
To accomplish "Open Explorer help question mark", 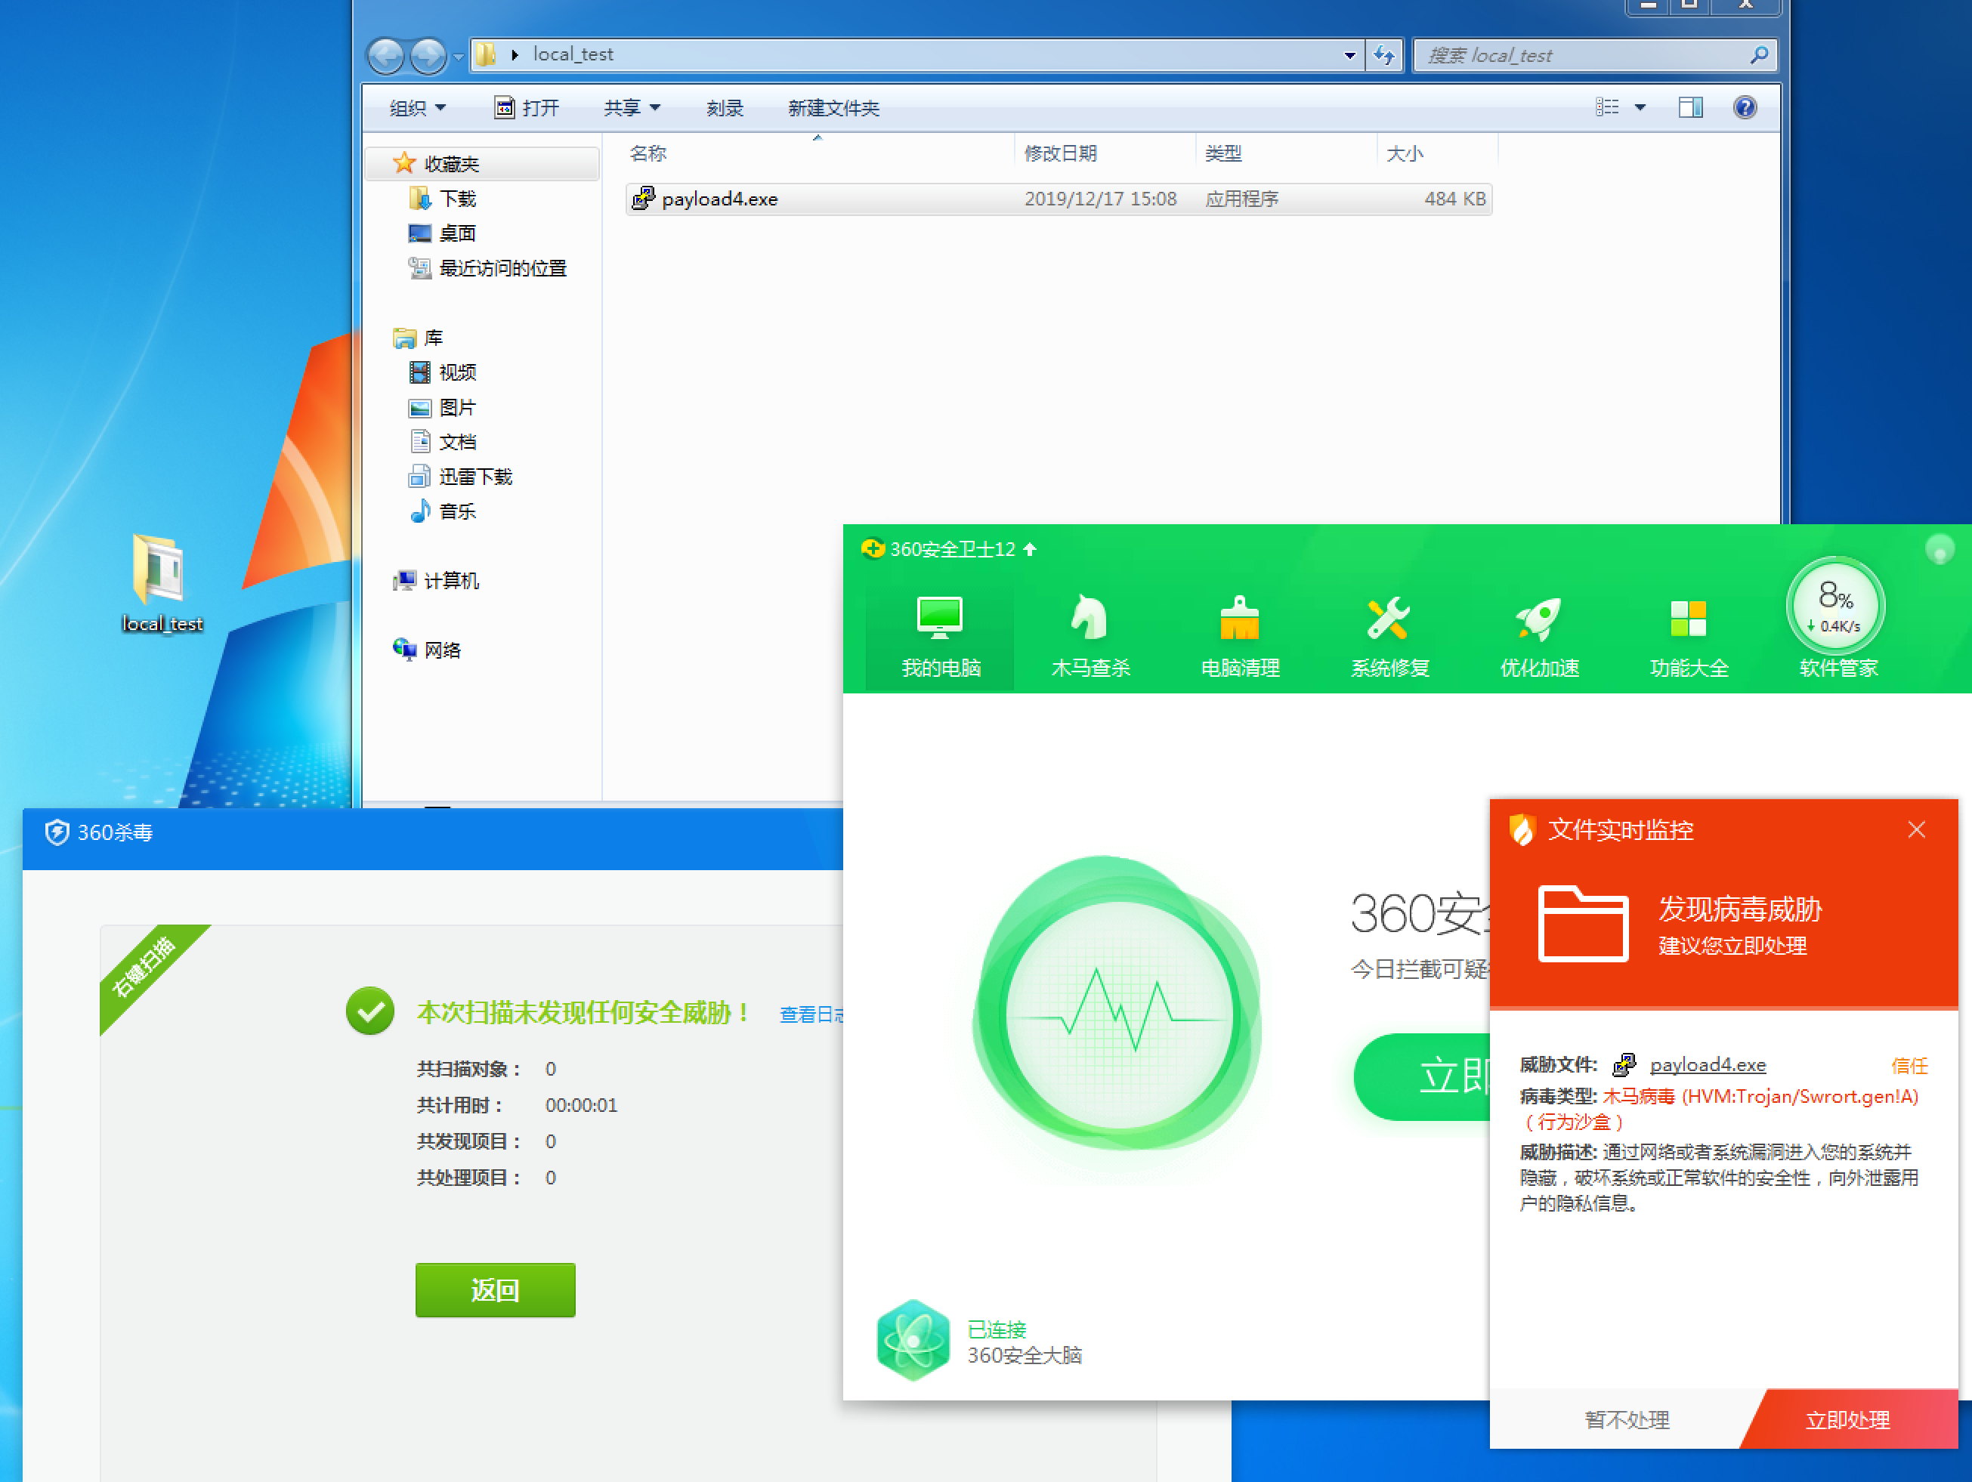I will click(1745, 108).
